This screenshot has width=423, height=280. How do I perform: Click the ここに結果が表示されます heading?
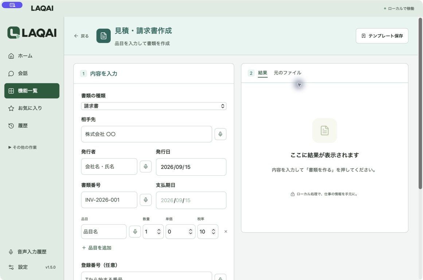(325, 155)
